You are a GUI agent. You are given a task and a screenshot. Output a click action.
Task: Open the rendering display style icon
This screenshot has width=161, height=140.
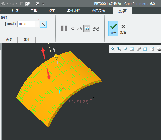click(139, 49)
